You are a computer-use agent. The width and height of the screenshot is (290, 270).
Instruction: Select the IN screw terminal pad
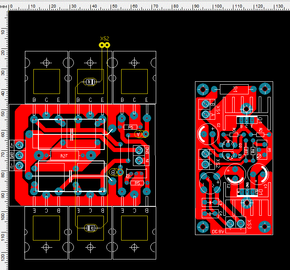tap(139, 160)
